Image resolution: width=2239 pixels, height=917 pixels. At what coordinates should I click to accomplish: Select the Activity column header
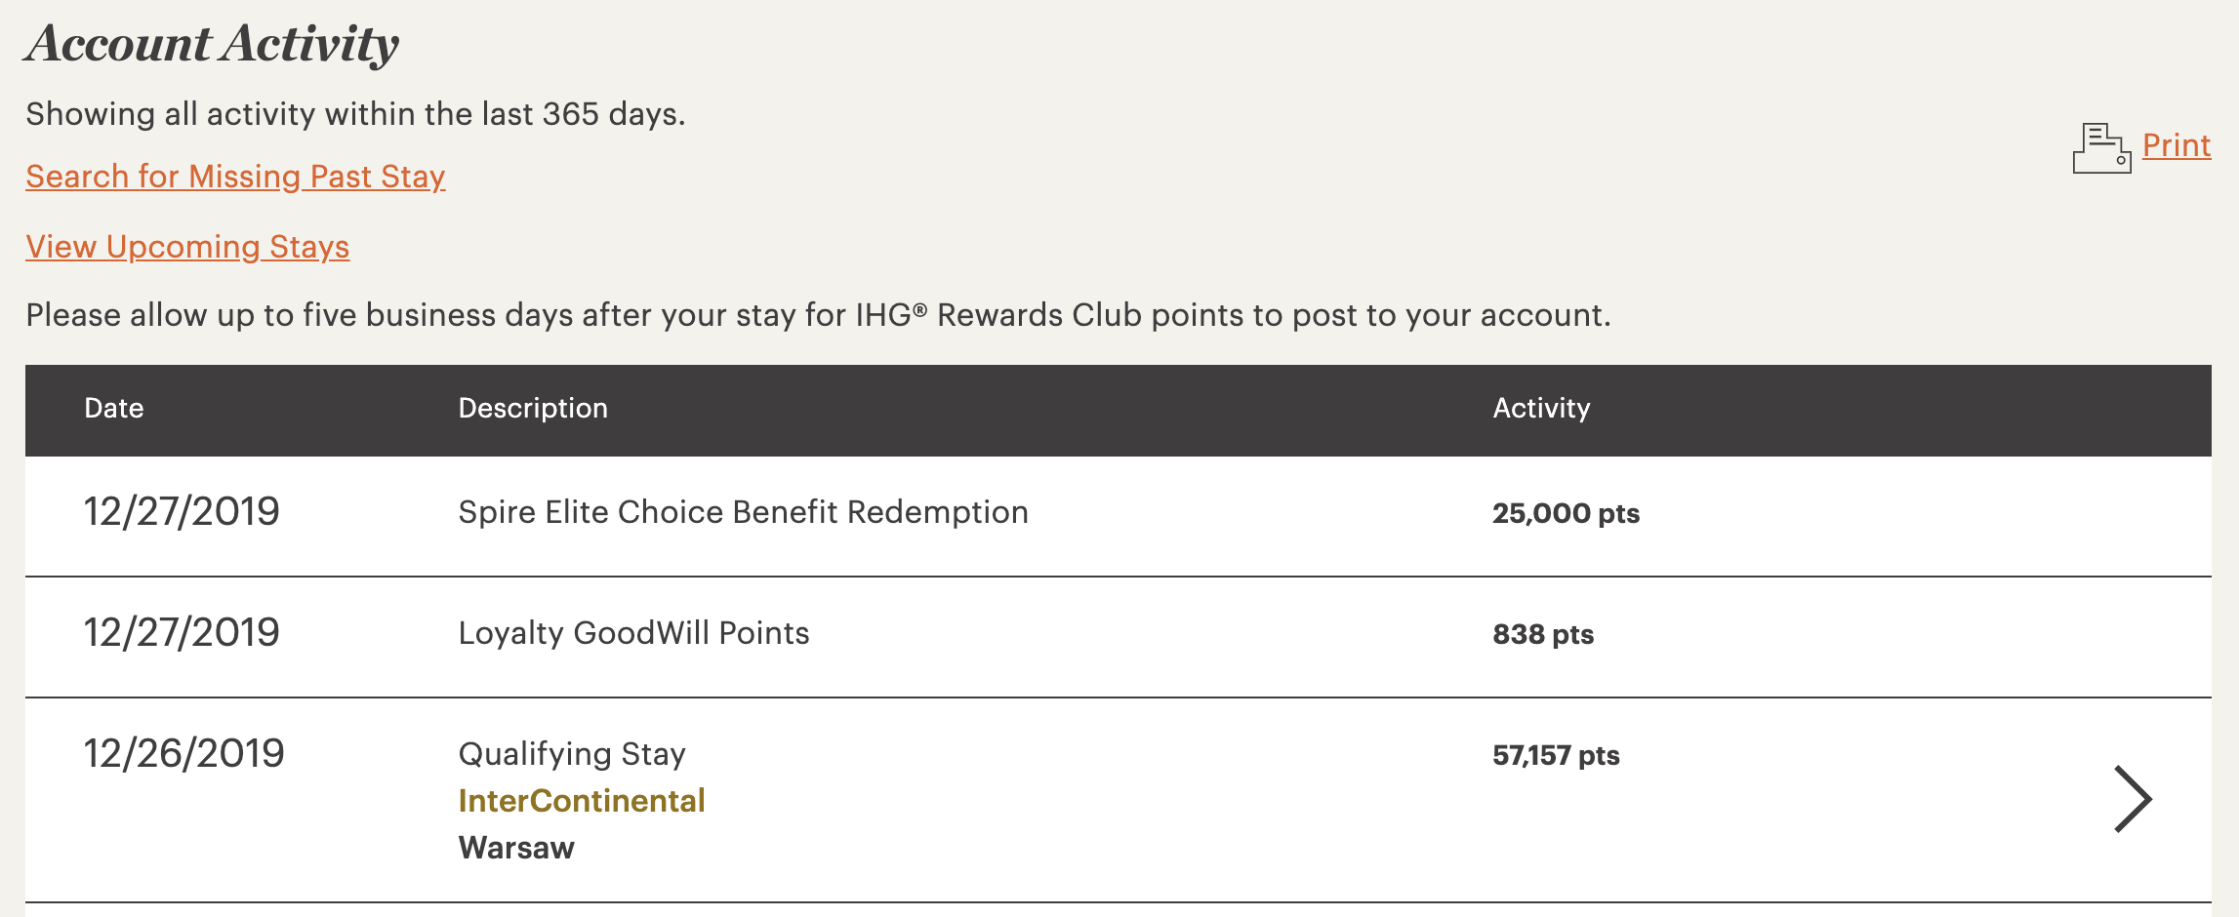click(x=1541, y=408)
